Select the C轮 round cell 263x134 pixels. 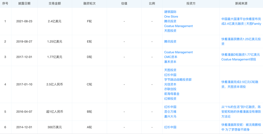tap(89, 85)
